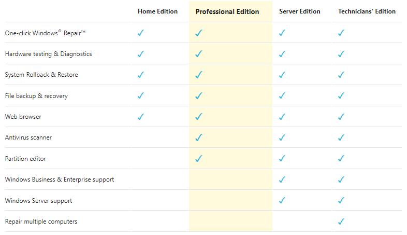Click the Server Edition column header

tap(299, 11)
